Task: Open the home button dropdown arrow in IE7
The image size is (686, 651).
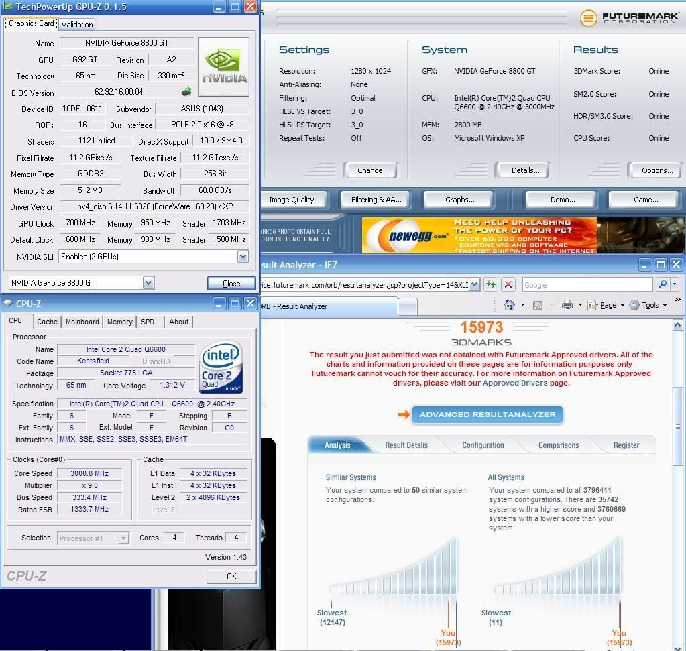Action: point(522,305)
